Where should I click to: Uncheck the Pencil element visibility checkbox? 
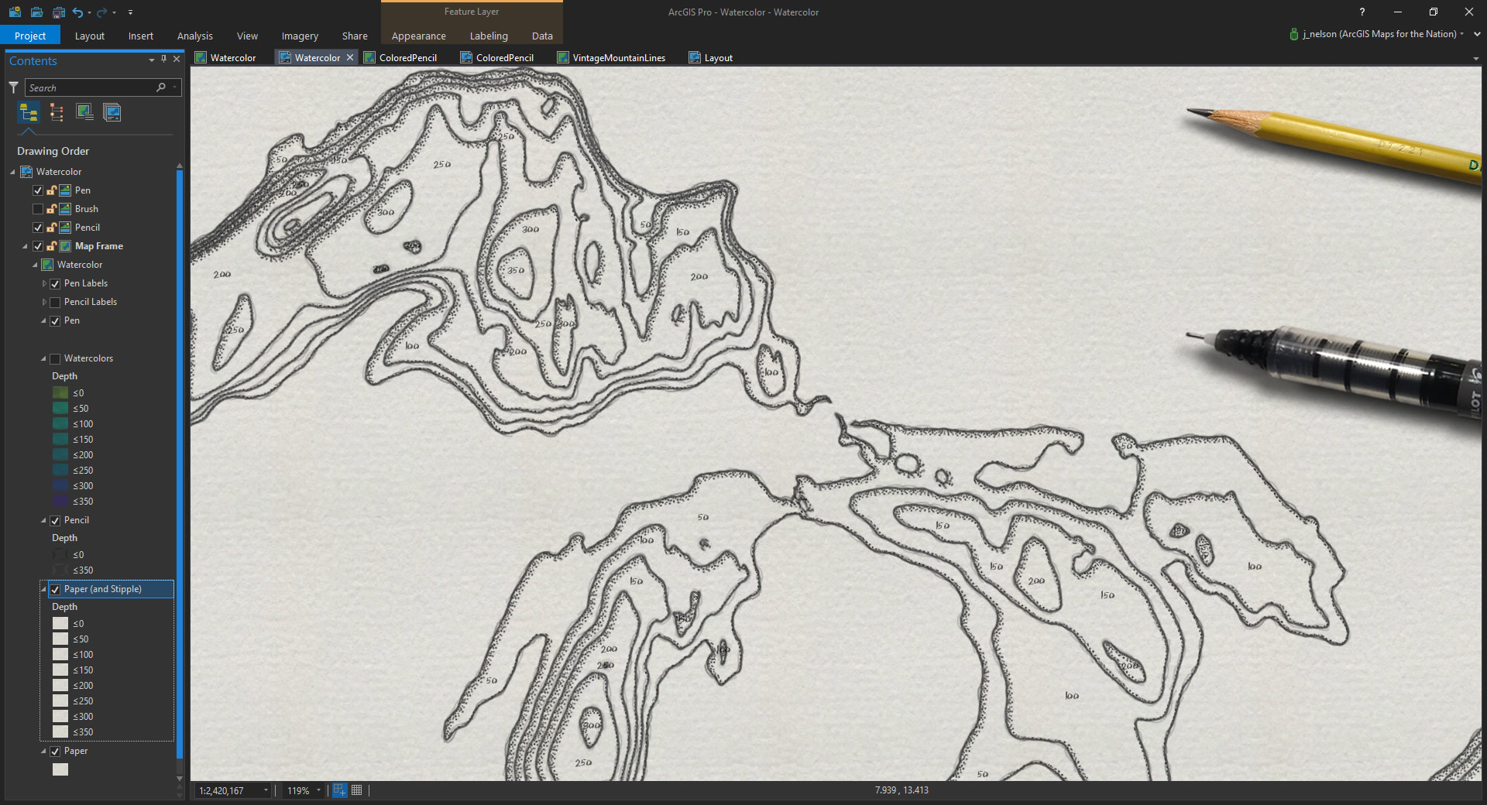point(38,228)
